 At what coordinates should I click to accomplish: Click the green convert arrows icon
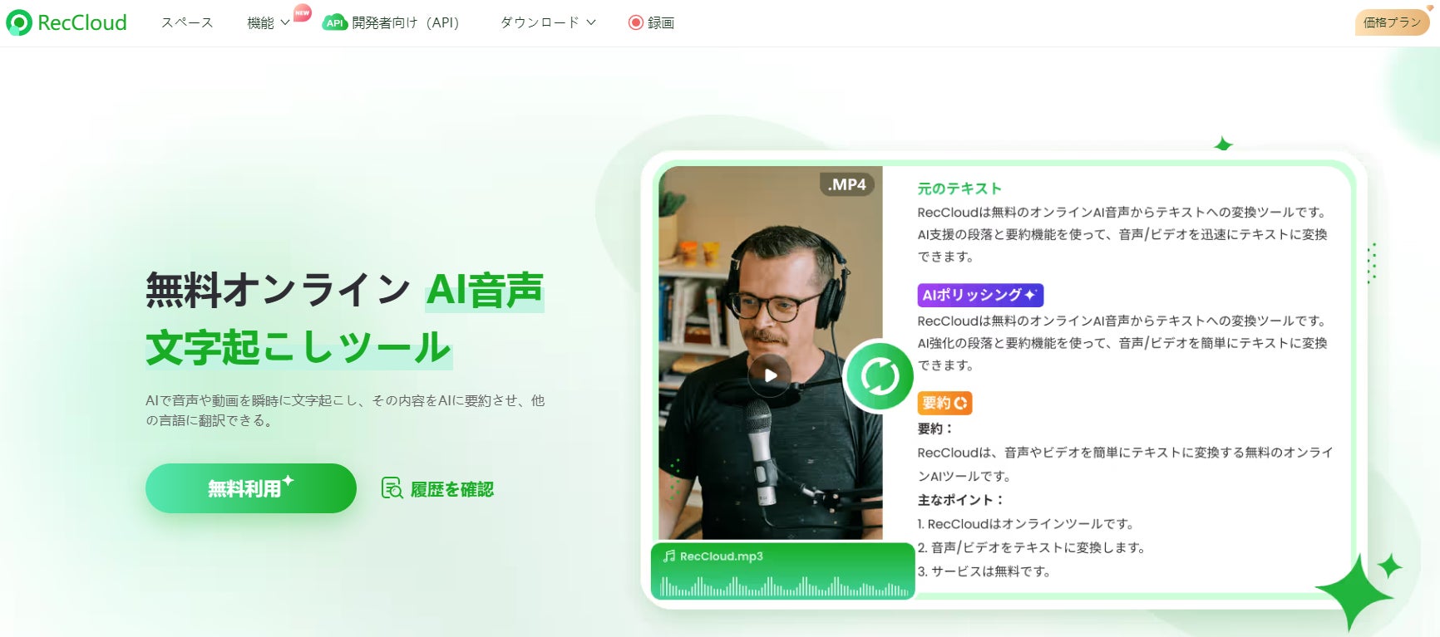click(880, 376)
